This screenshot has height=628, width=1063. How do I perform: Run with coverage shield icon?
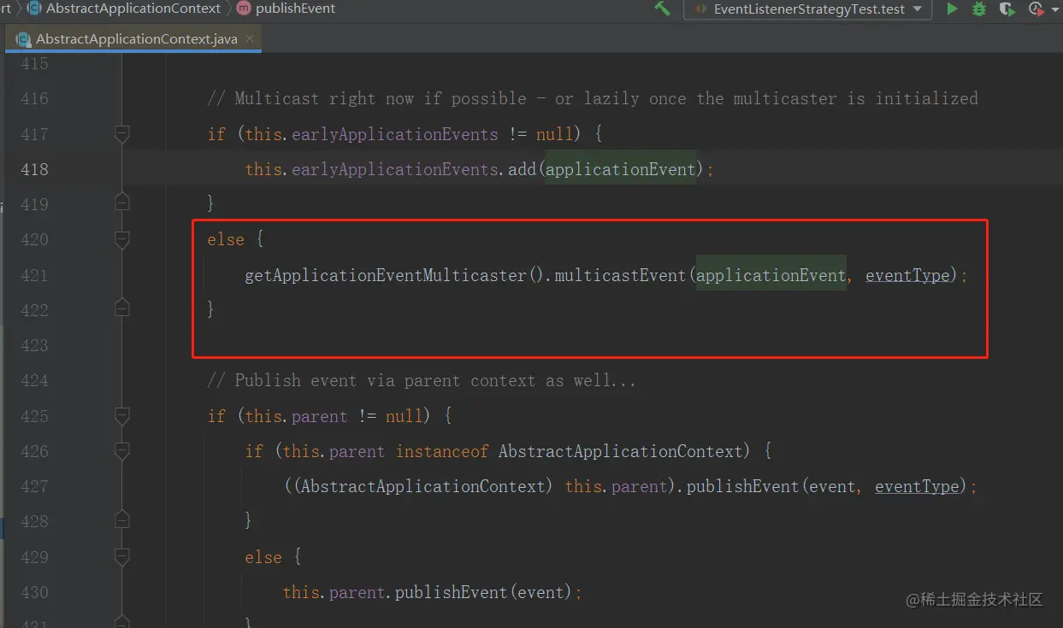click(1007, 9)
